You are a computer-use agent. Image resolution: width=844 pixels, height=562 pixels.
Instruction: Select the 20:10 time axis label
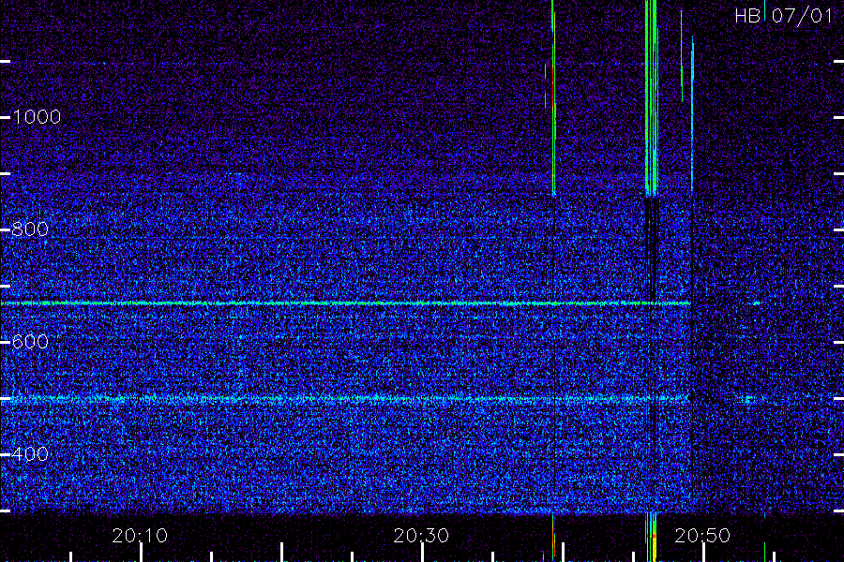coord(140,536)
